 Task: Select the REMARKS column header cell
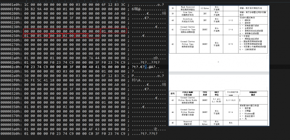[253, 93]
